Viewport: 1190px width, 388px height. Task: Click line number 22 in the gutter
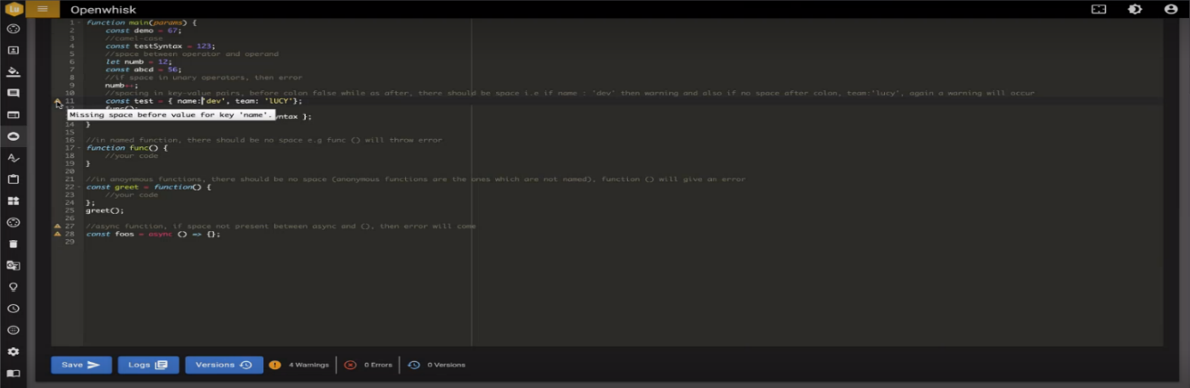[70, 187]
